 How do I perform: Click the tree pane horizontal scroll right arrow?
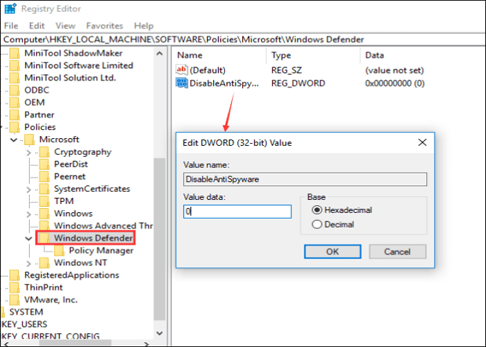pyautogui.click(x=146, y=344)
